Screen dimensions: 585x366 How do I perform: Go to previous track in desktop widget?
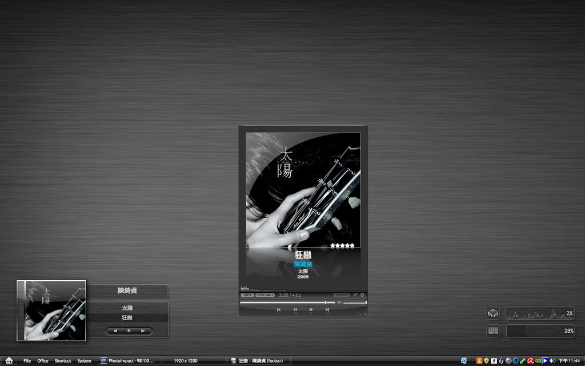[x=115, y=331]
